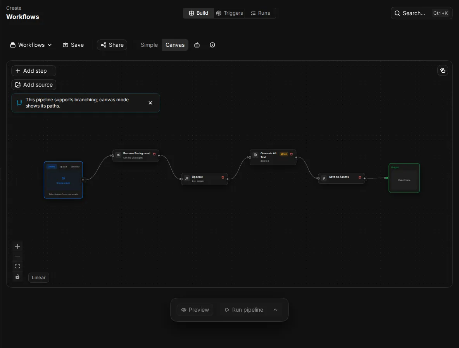Viewport: 459px width, 348px height.
Task: Delete the Remove Background step
Action: click(x=154, y=154)
